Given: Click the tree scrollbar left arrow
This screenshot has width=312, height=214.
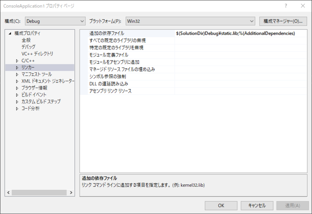Looking at the screenshot, I should [8, 193].
